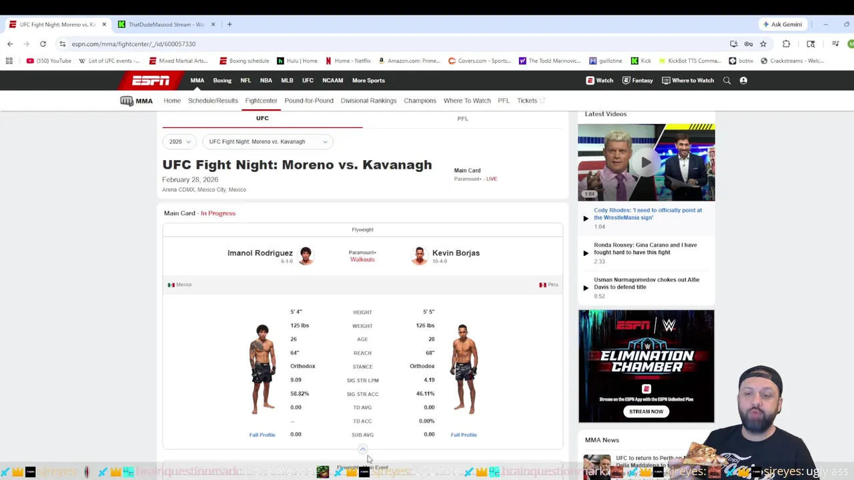Select NCAAM in ESPN top navigation

pos(332,81)
